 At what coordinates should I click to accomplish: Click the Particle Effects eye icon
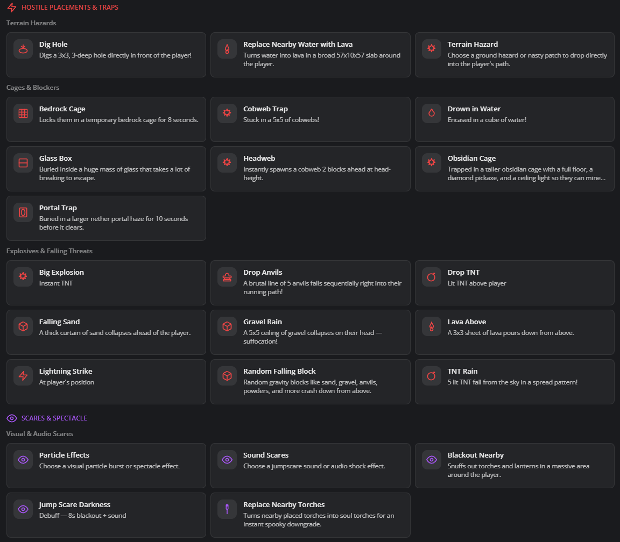click(23, 460)
